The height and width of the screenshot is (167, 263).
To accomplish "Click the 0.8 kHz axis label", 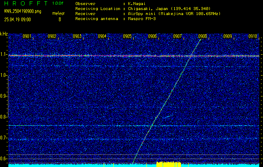I will [x=3, y=117].
